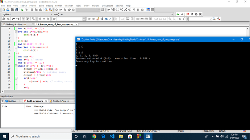
Task: Collapse the while loop fold at line 18
Action: click(x=16, y=66)
